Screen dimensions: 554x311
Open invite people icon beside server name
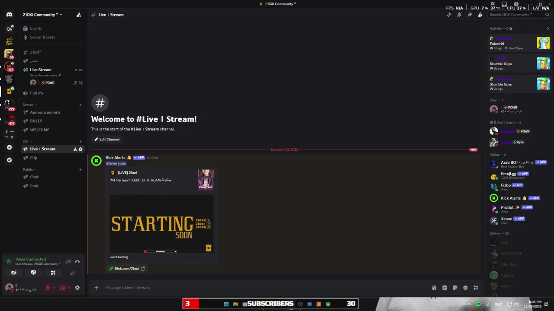click(79, 15)
